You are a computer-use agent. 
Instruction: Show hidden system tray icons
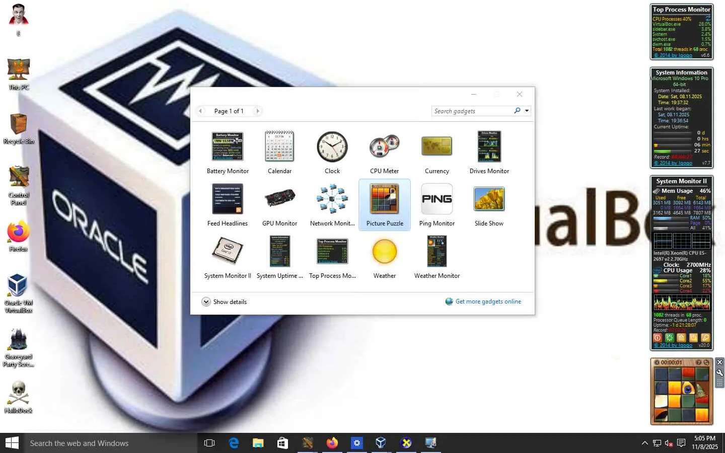coord(644,443)
